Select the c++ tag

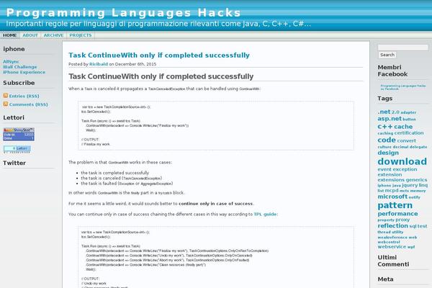pos(385,127)
